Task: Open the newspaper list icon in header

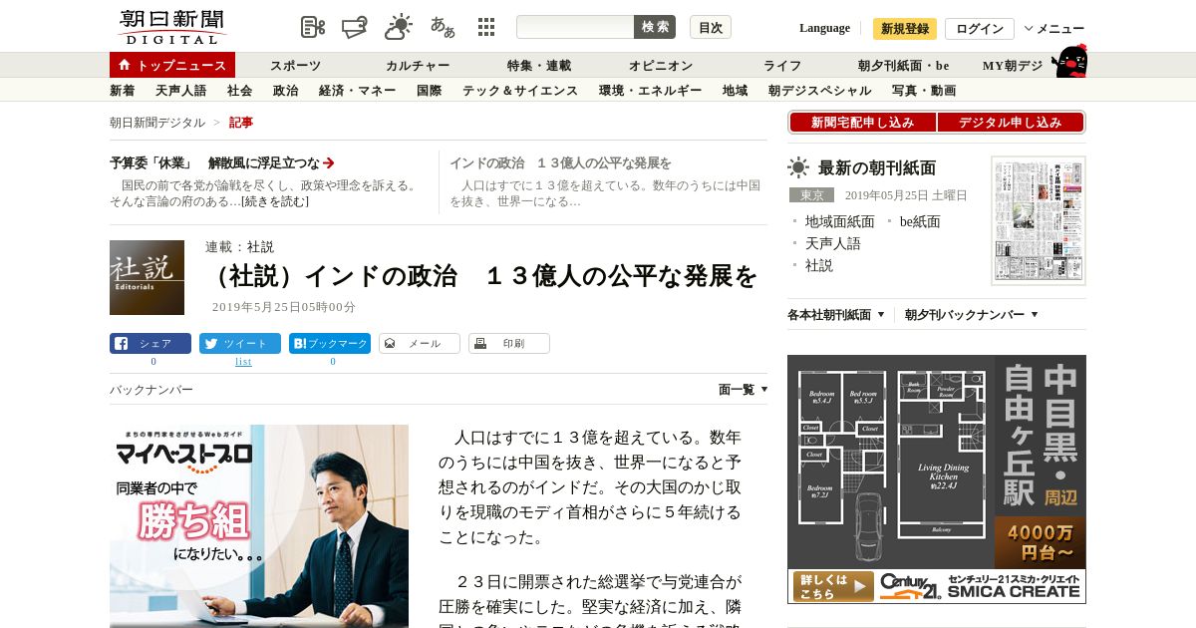Action: (313, 27)
